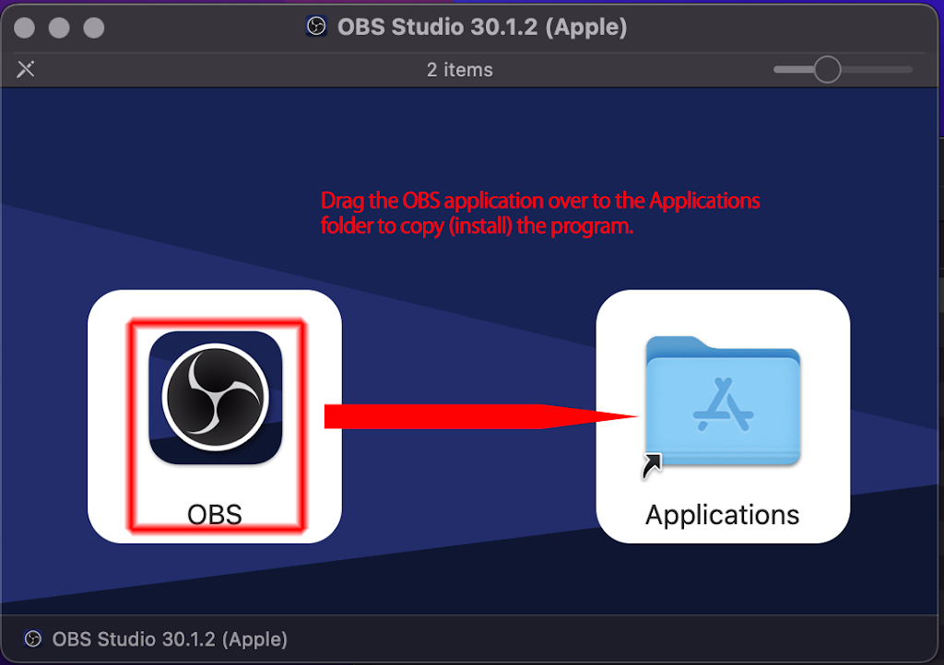Click the "OBS" label under the app icon
944x665 pixels.
[x=215, y=514]
